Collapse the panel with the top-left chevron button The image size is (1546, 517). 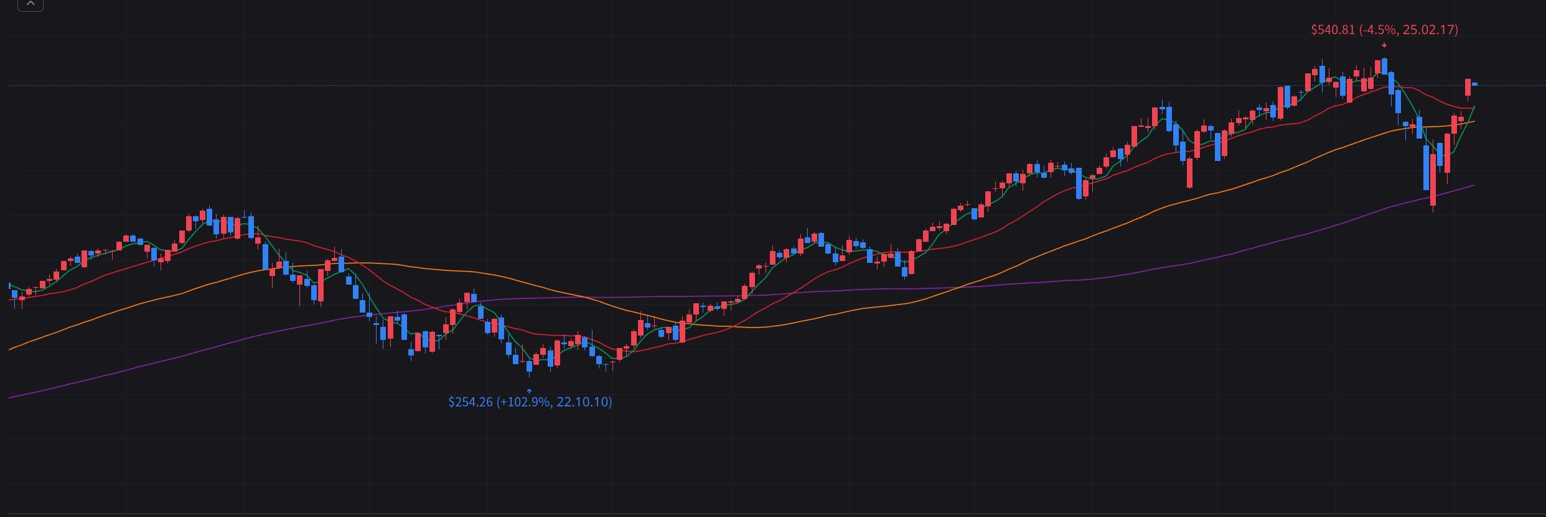coord(30,5)
